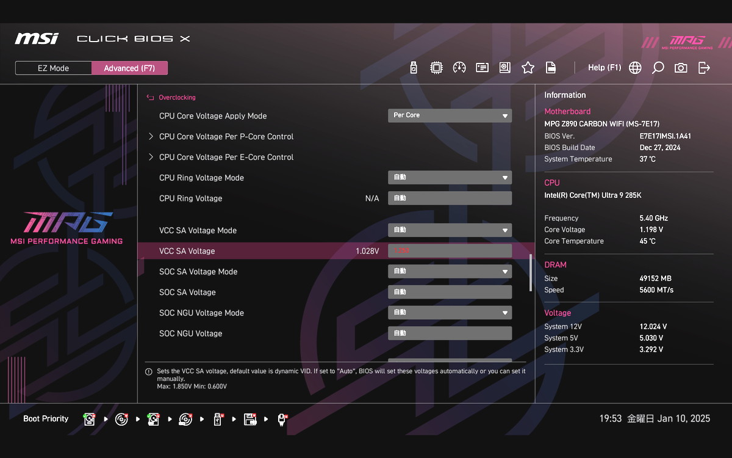Click the Core Temperature 45 °C value
This screenshot has width=732, height=458.
647,241
